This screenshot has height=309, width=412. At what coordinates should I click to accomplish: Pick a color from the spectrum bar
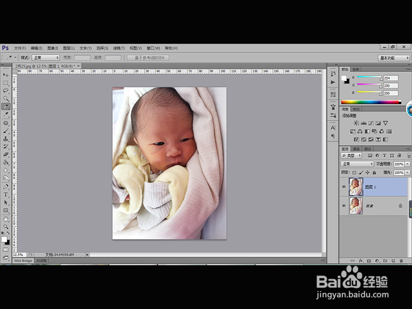371,102
